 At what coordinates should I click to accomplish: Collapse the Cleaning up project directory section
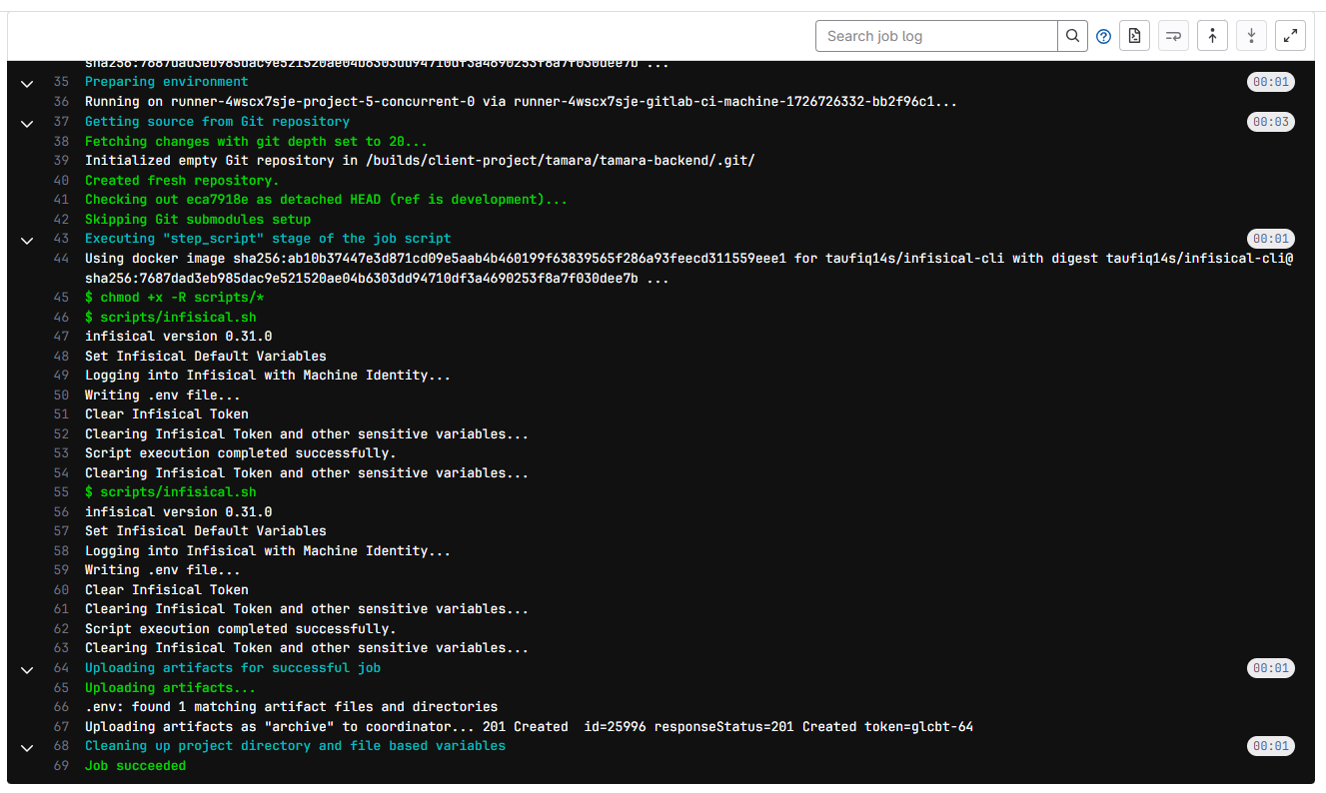pos(27,747)
